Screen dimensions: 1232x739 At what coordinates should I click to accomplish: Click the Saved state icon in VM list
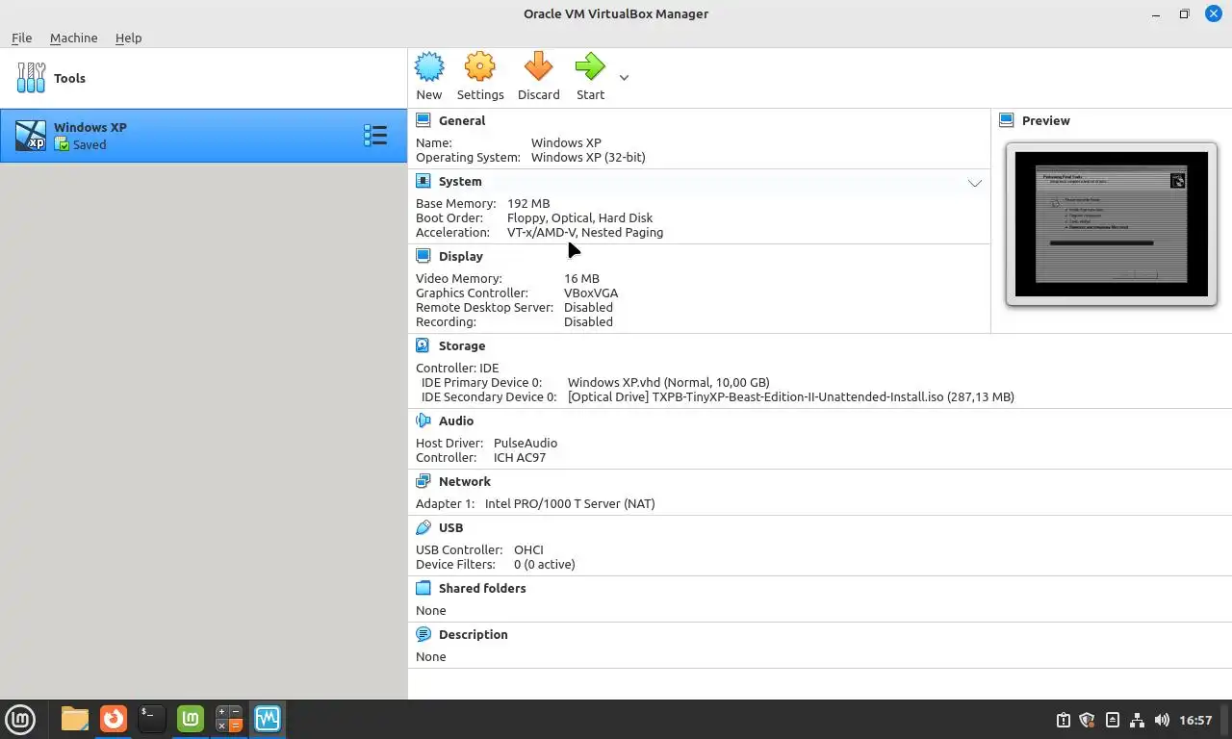point(62,144)
